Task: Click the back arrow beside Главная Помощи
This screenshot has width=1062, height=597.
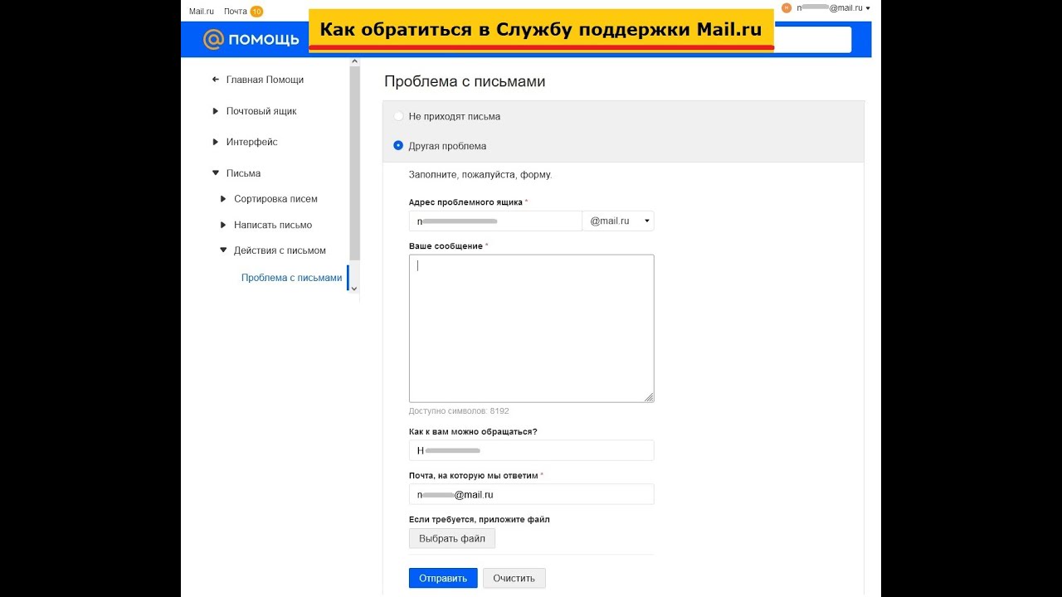Action: 216,80
